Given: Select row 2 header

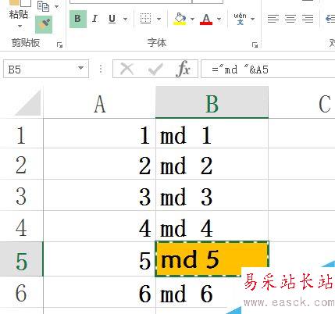Looking at the screenshot, I should tap(21, 164).
